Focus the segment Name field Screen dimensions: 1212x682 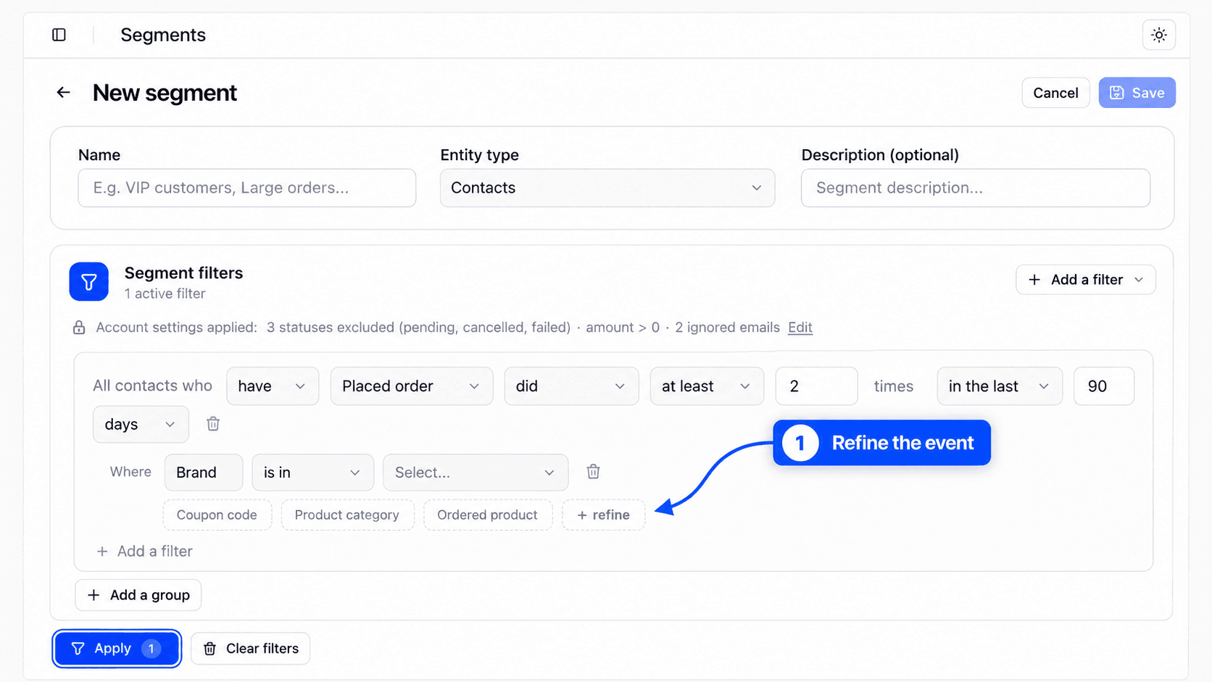pyautogui.click(x=246, y=188)
